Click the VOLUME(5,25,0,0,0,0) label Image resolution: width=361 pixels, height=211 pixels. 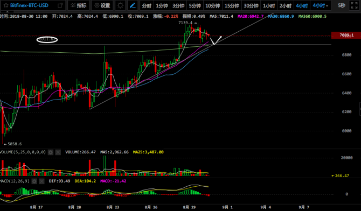click(x=23, y=152)
